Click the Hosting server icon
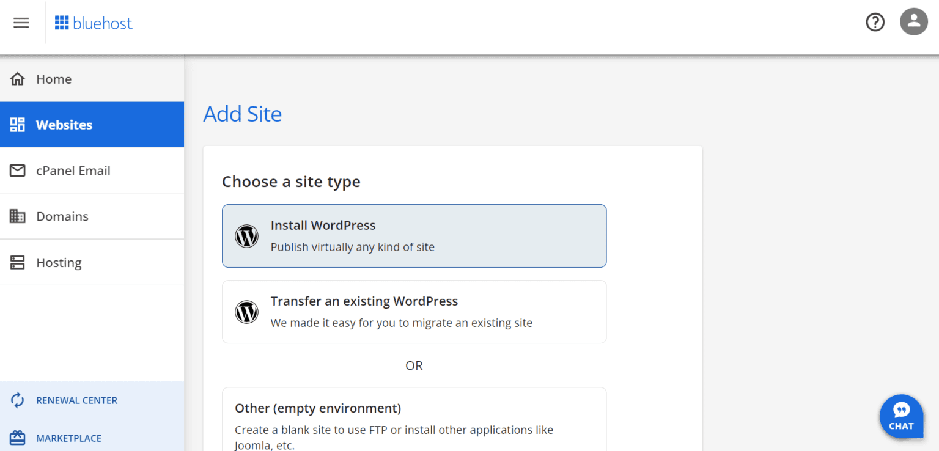Screen dimensions: 939x451 pos(18,263)
